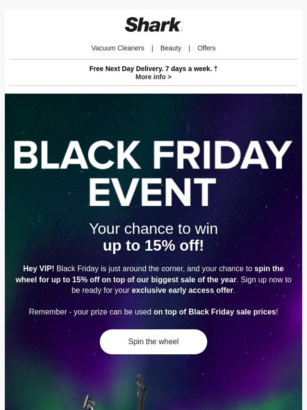Click 'on top of Black Friday sale prices' text
307x410 pixels.
214,312
